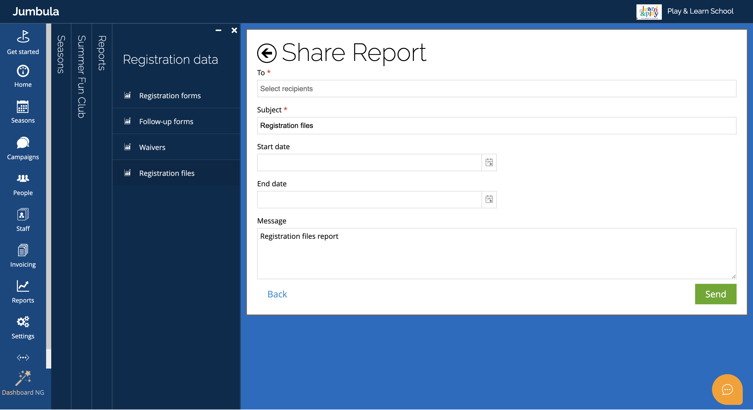Open the orange chat support bubble
Image resolution: width=753 pixels, height=410 pixels.
[727, 389]
